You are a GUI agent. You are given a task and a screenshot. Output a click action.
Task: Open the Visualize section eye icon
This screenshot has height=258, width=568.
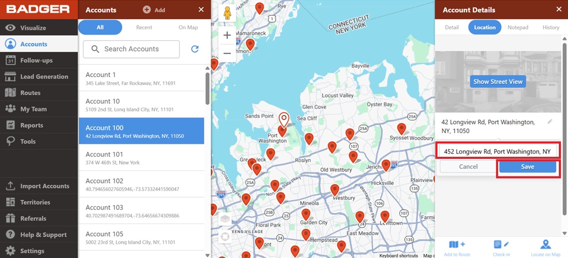point(10,28)
